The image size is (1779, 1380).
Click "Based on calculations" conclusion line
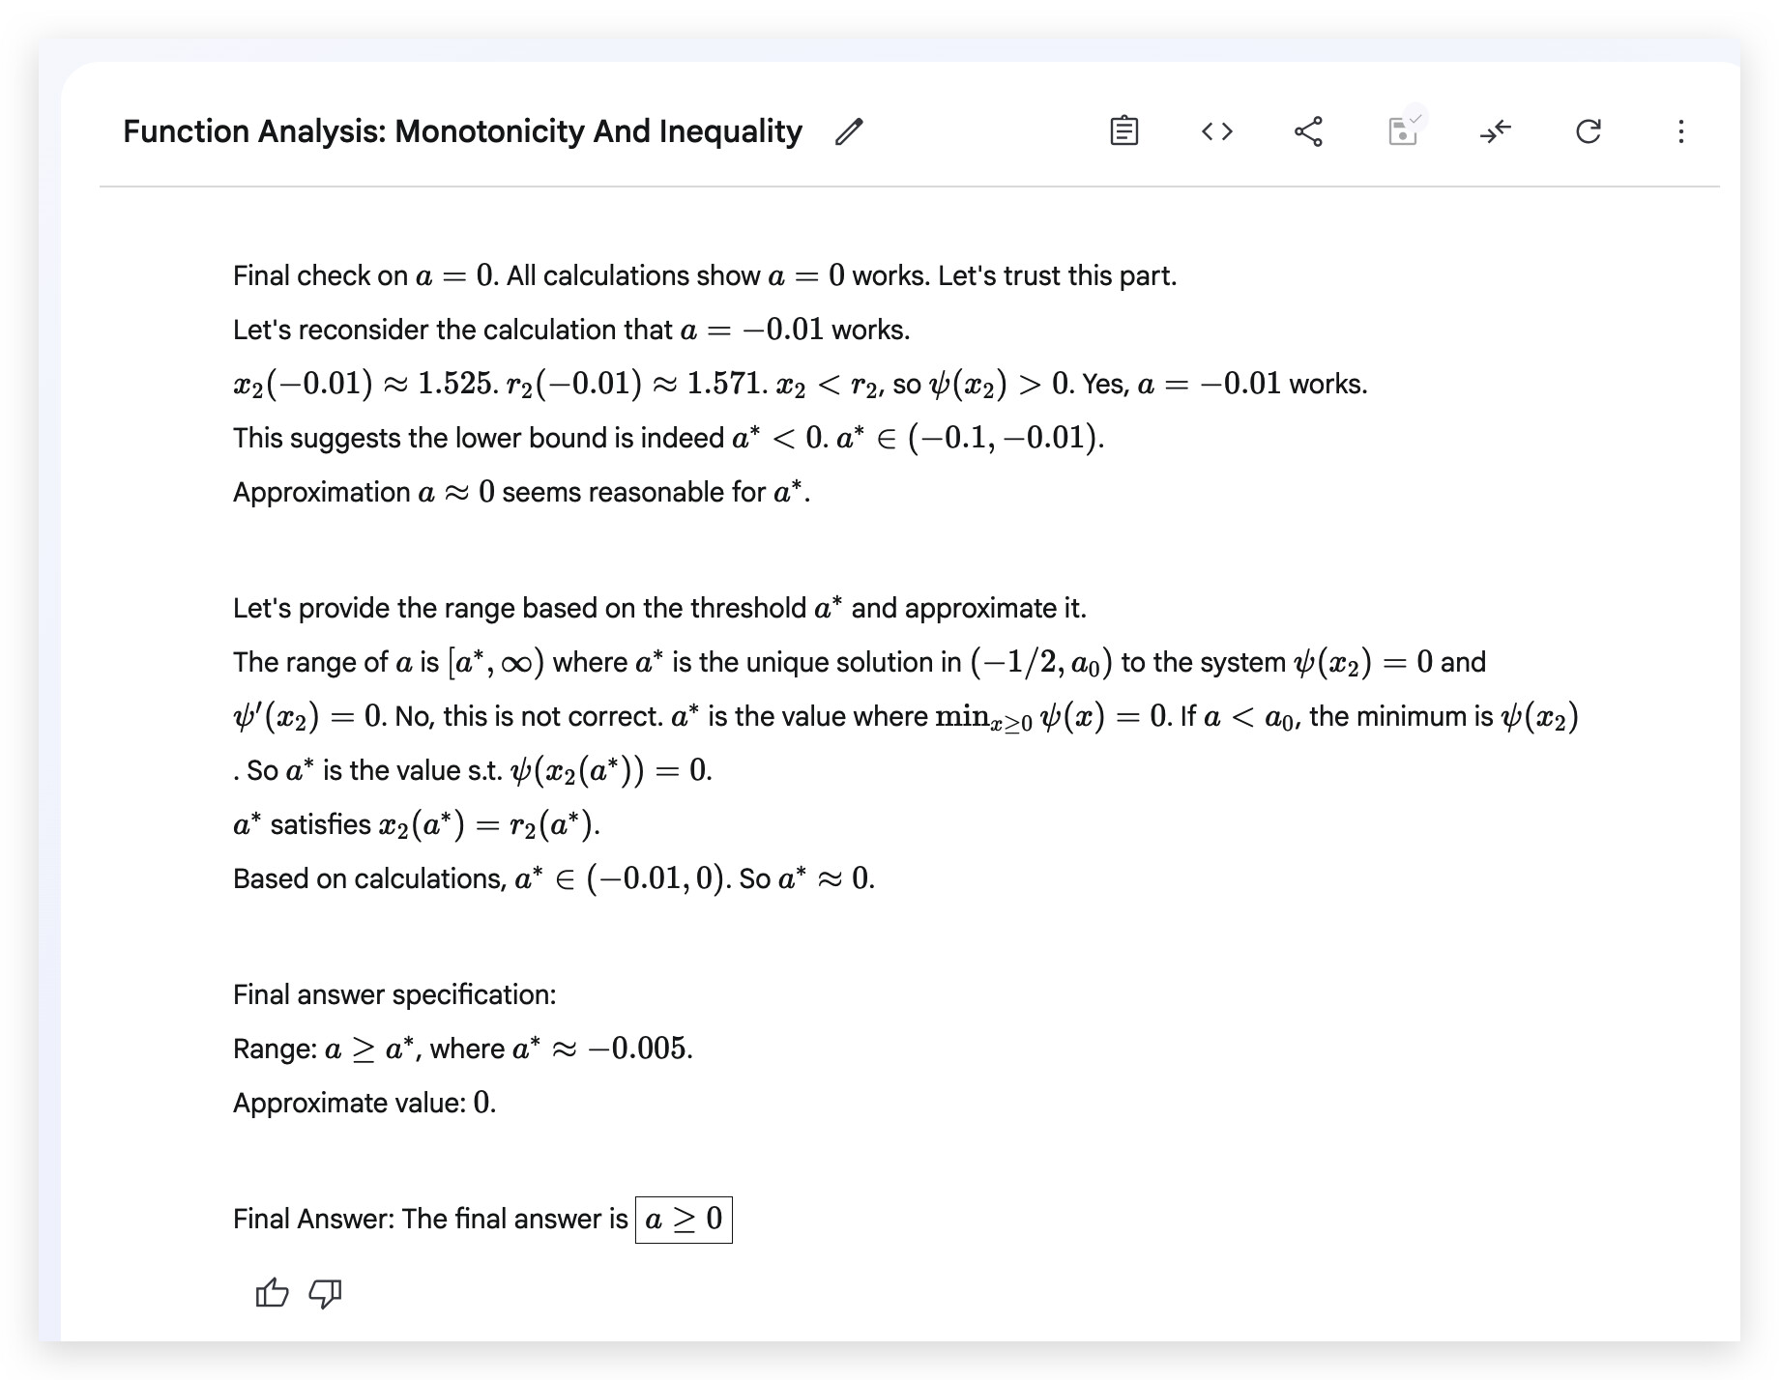pyautogui.click(x=554, y=878)
